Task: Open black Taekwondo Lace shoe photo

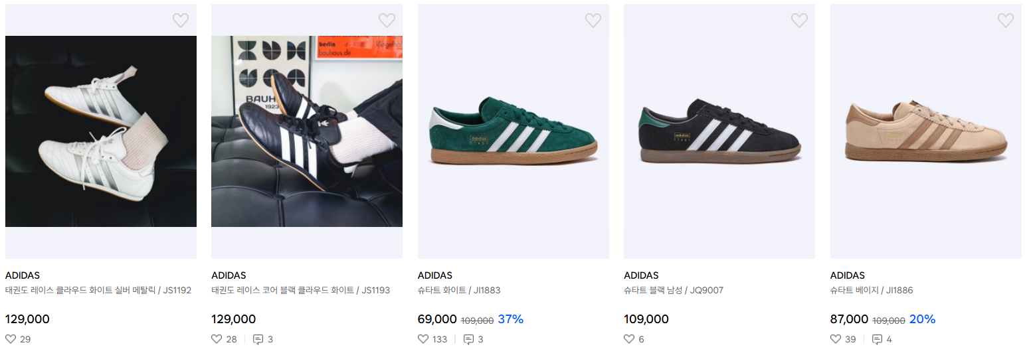Action: click(307, 131)
